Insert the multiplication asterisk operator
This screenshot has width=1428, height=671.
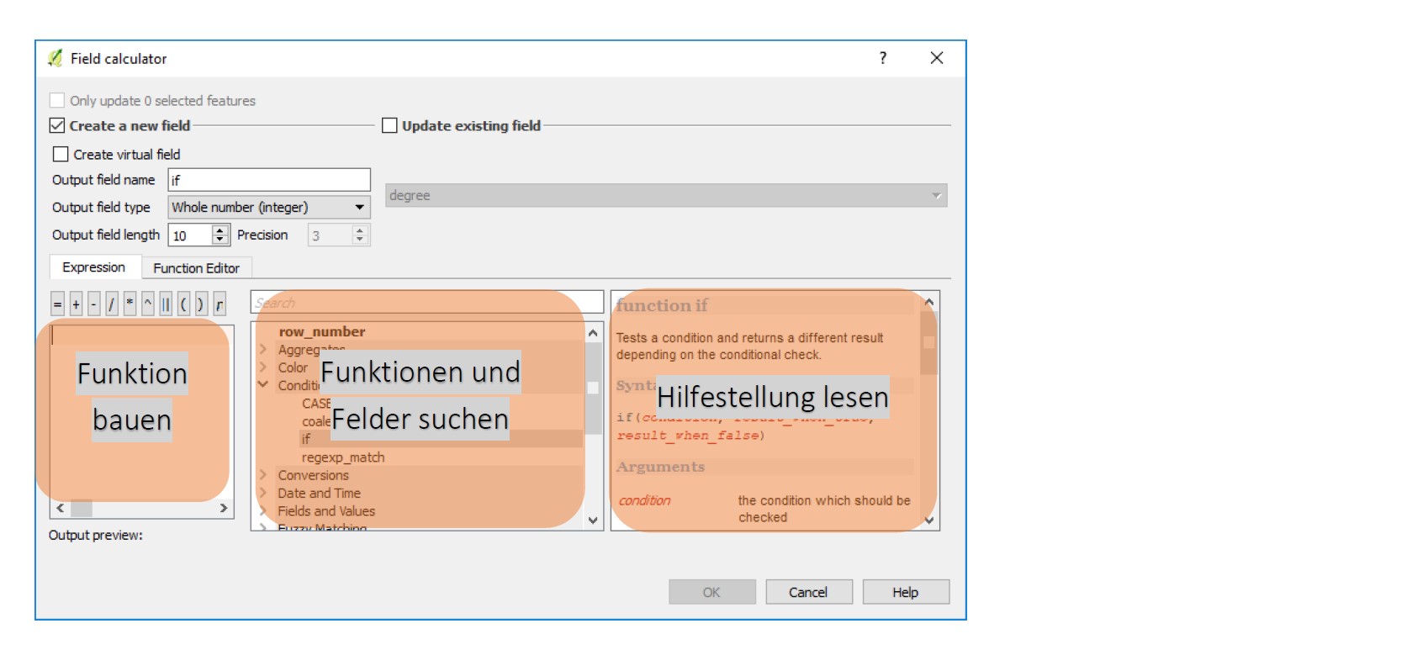coord(130,304)
